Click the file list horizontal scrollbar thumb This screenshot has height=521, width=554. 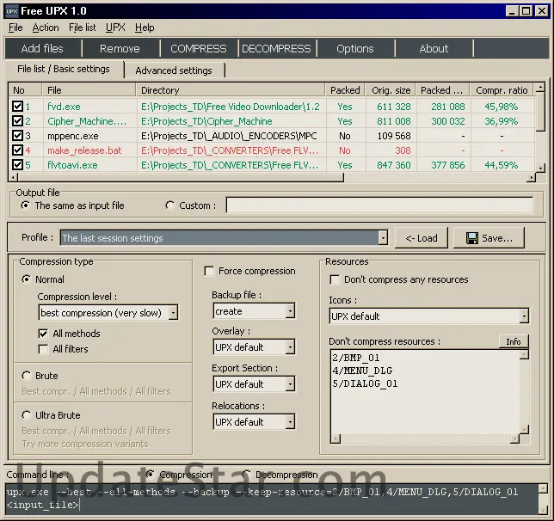pos(181,177)
